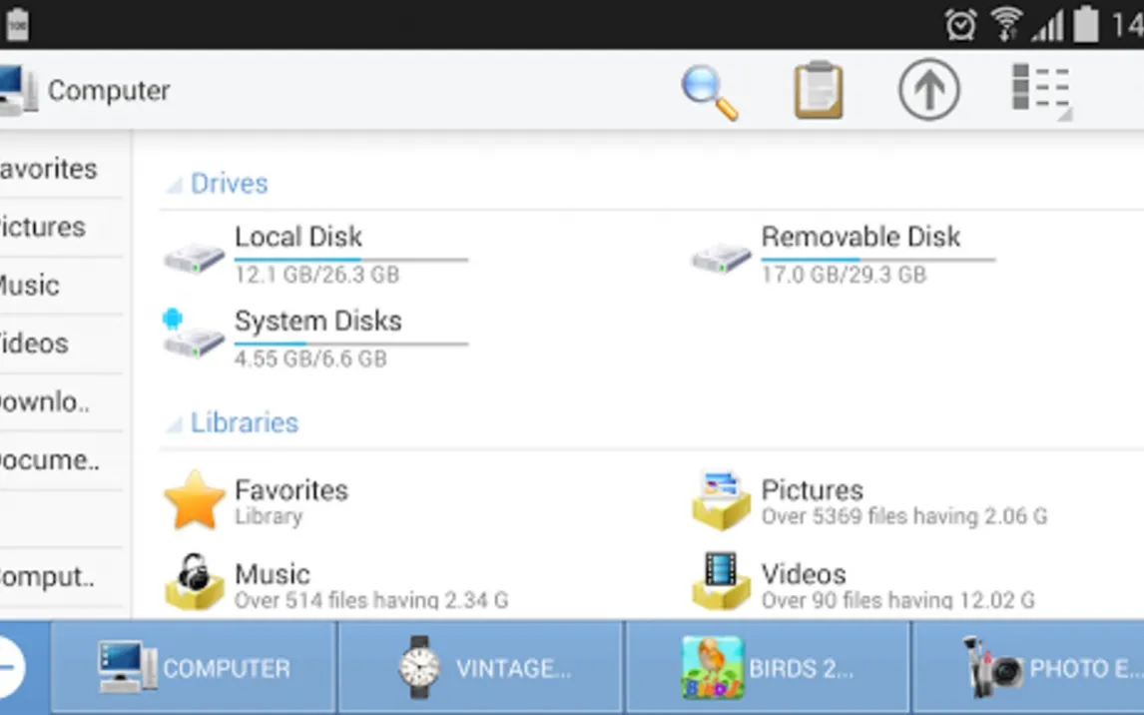
Task: Select Downloads in the sidebar
Action: click(x=45, y=401)
